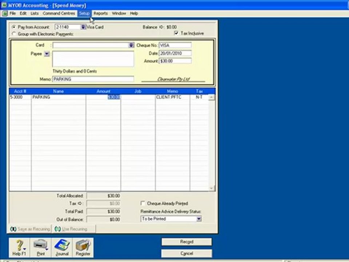The width and height of the screenshot is (349, 262).
Task: Click the Tax zoom arrow icon
Action: coord(80,203)
